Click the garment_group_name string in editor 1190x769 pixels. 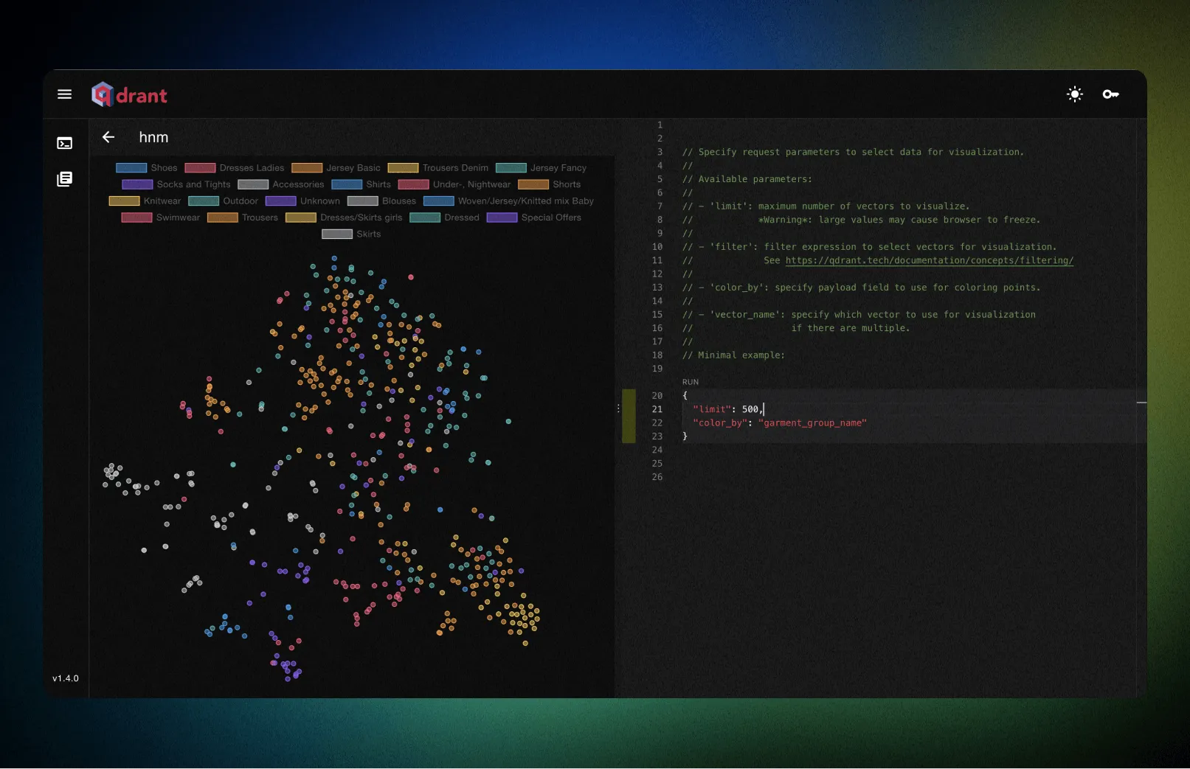tap(812, 423)
